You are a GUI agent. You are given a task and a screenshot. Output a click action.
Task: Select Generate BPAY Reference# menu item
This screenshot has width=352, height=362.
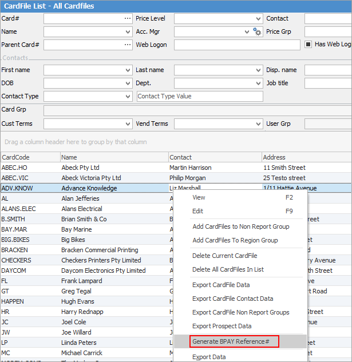(235, 341)
